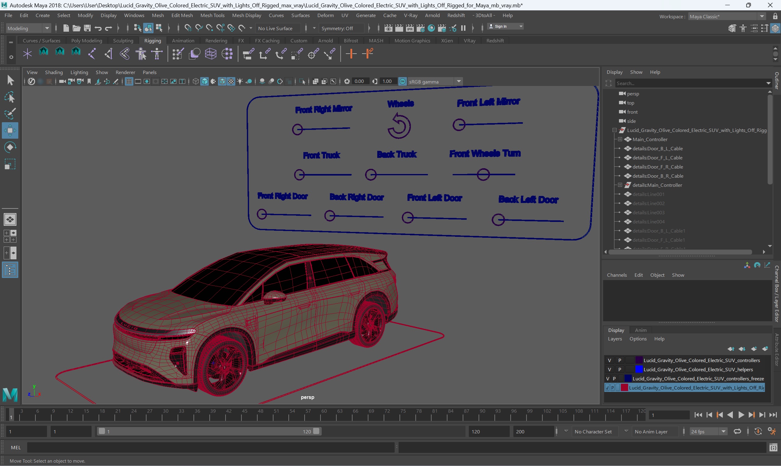Open the sRGB gamma view transform dropdown
The height and width of the screenshot is (466, 781).
pyautogui.click(x=435, y=82)
